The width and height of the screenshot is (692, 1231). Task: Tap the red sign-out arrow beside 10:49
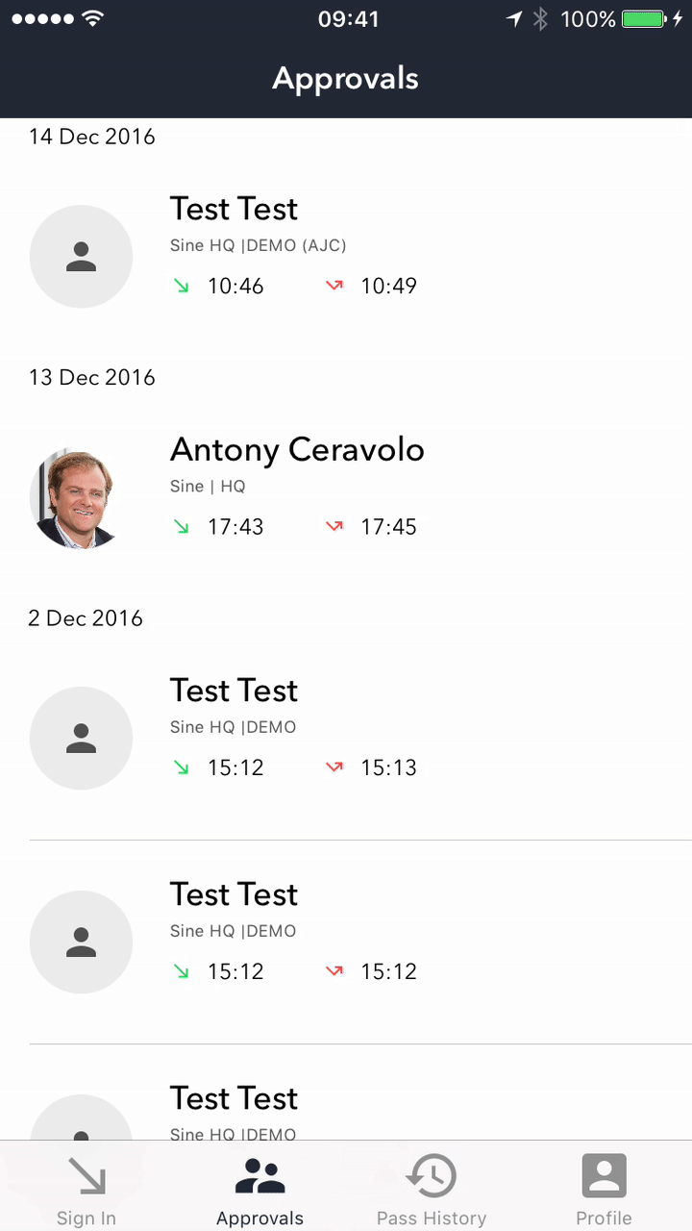334,286
